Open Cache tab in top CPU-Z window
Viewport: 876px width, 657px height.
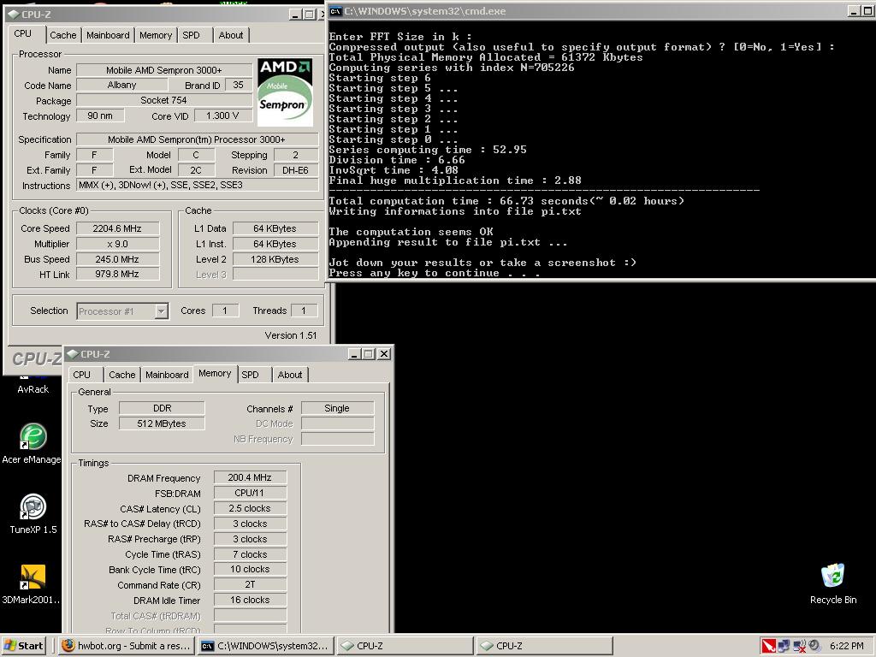(63, 35)
